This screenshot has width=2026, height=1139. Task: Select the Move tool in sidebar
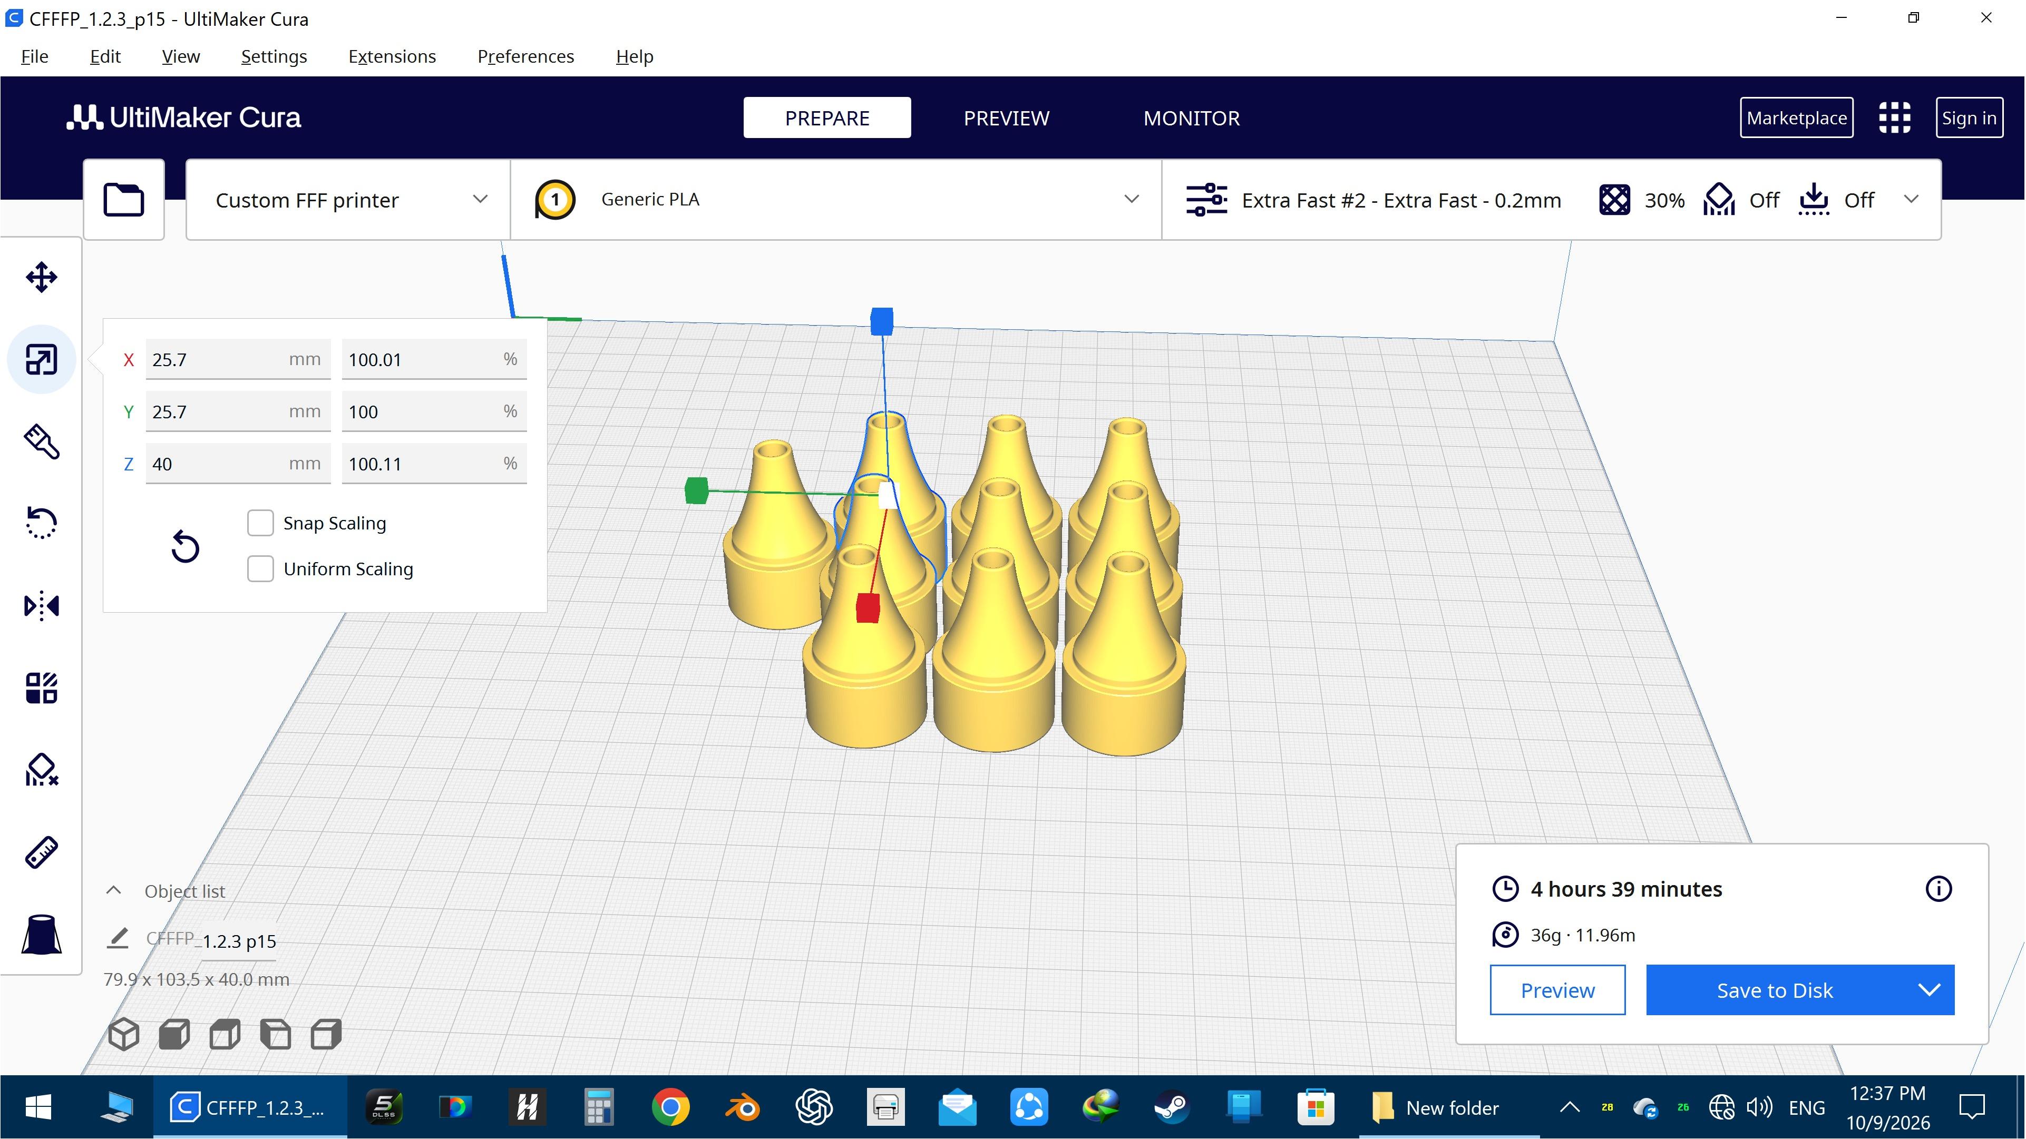tap(41, 278)
